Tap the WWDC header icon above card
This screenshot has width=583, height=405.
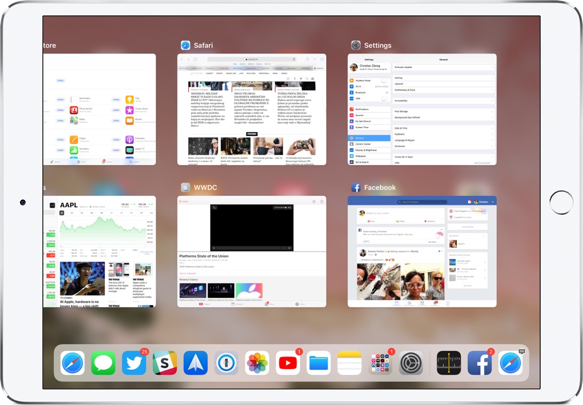click(x=185, y=187)
